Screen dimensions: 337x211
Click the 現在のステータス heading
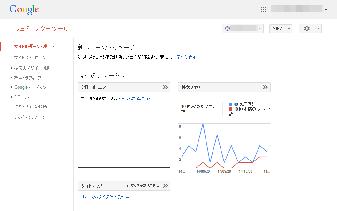click(x=101, y=75)
